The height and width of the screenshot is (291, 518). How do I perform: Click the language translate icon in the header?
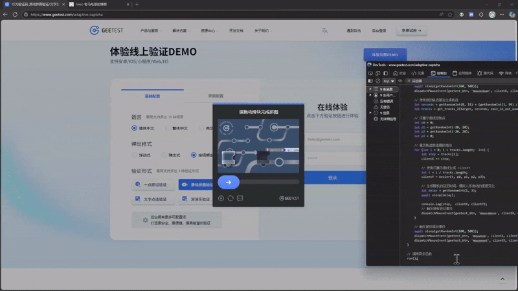(x=325, y=30)
